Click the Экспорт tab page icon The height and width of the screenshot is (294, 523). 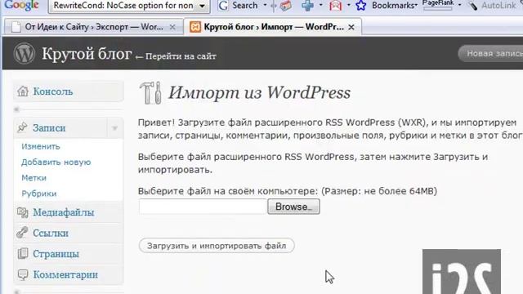pos(16,27)
